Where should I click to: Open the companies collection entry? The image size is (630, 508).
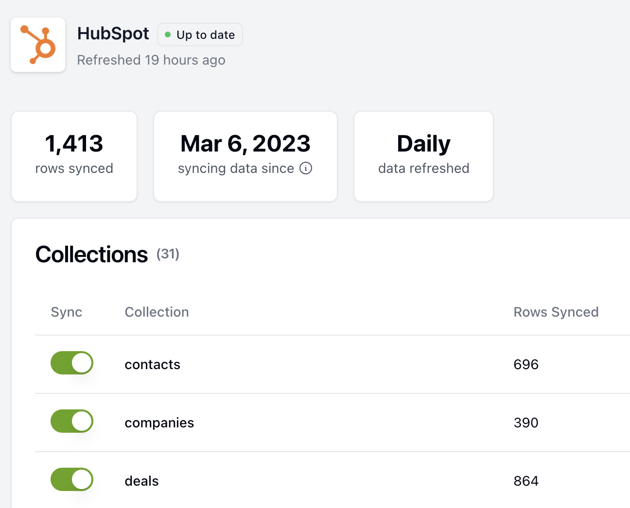pyautogui.click(x=159, y=423)
